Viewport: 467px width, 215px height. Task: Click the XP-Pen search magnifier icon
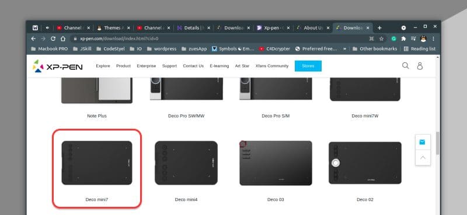pyautogui.click(x=405, y=65)
